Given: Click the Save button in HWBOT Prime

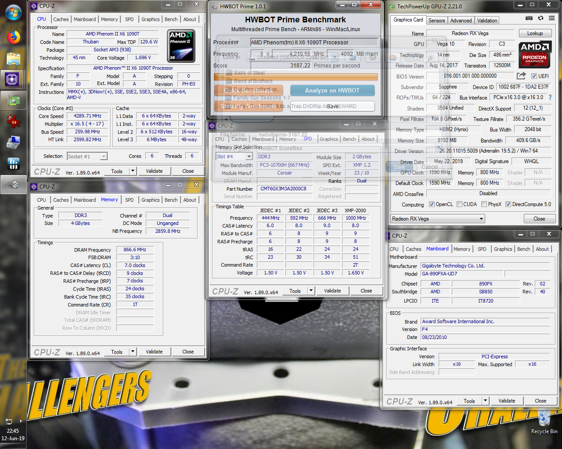Looking at the screenshot, I should [332, 106].
